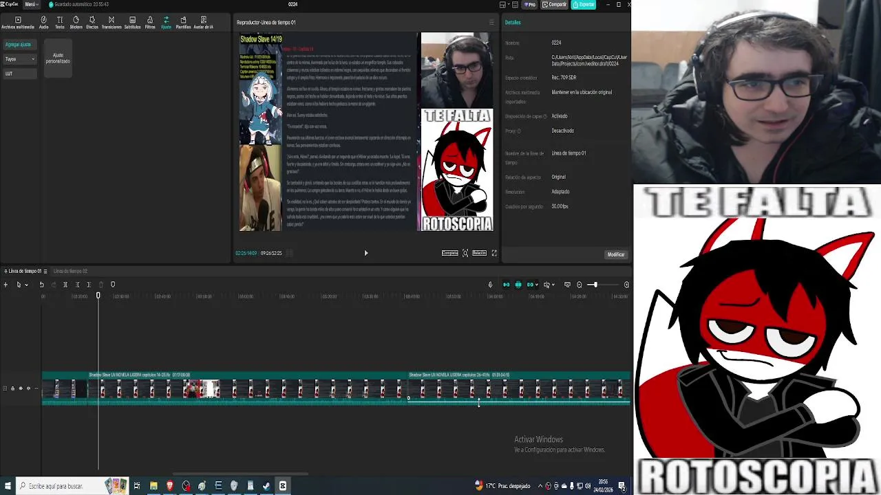Expand the Tuyos dropdown

coord(19,59)
